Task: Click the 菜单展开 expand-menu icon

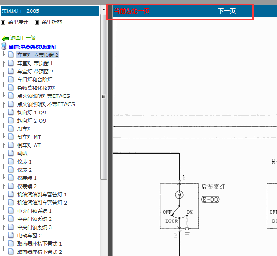Action: [3, 22]
